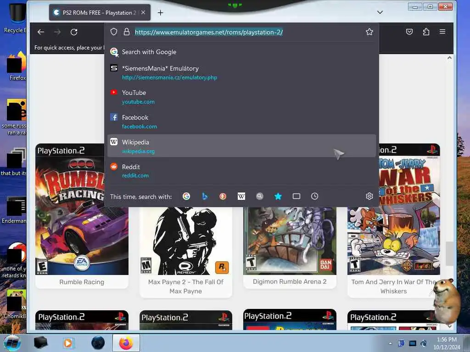Click the page vertical scrollbar thumb
The image size is (470, 352).
click(x=449, y=253)
